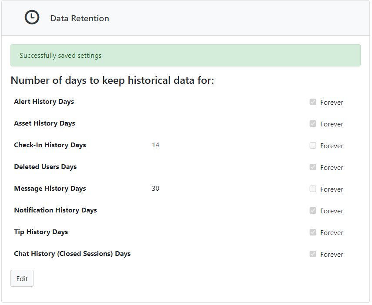The height and width of the screenshot is (305, 372).
Task: Toggle Forever for Deleted Users Days
Action: (312, 167)
